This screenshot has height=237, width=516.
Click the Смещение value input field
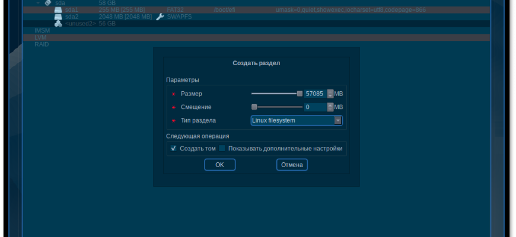[x=315, y=107]
